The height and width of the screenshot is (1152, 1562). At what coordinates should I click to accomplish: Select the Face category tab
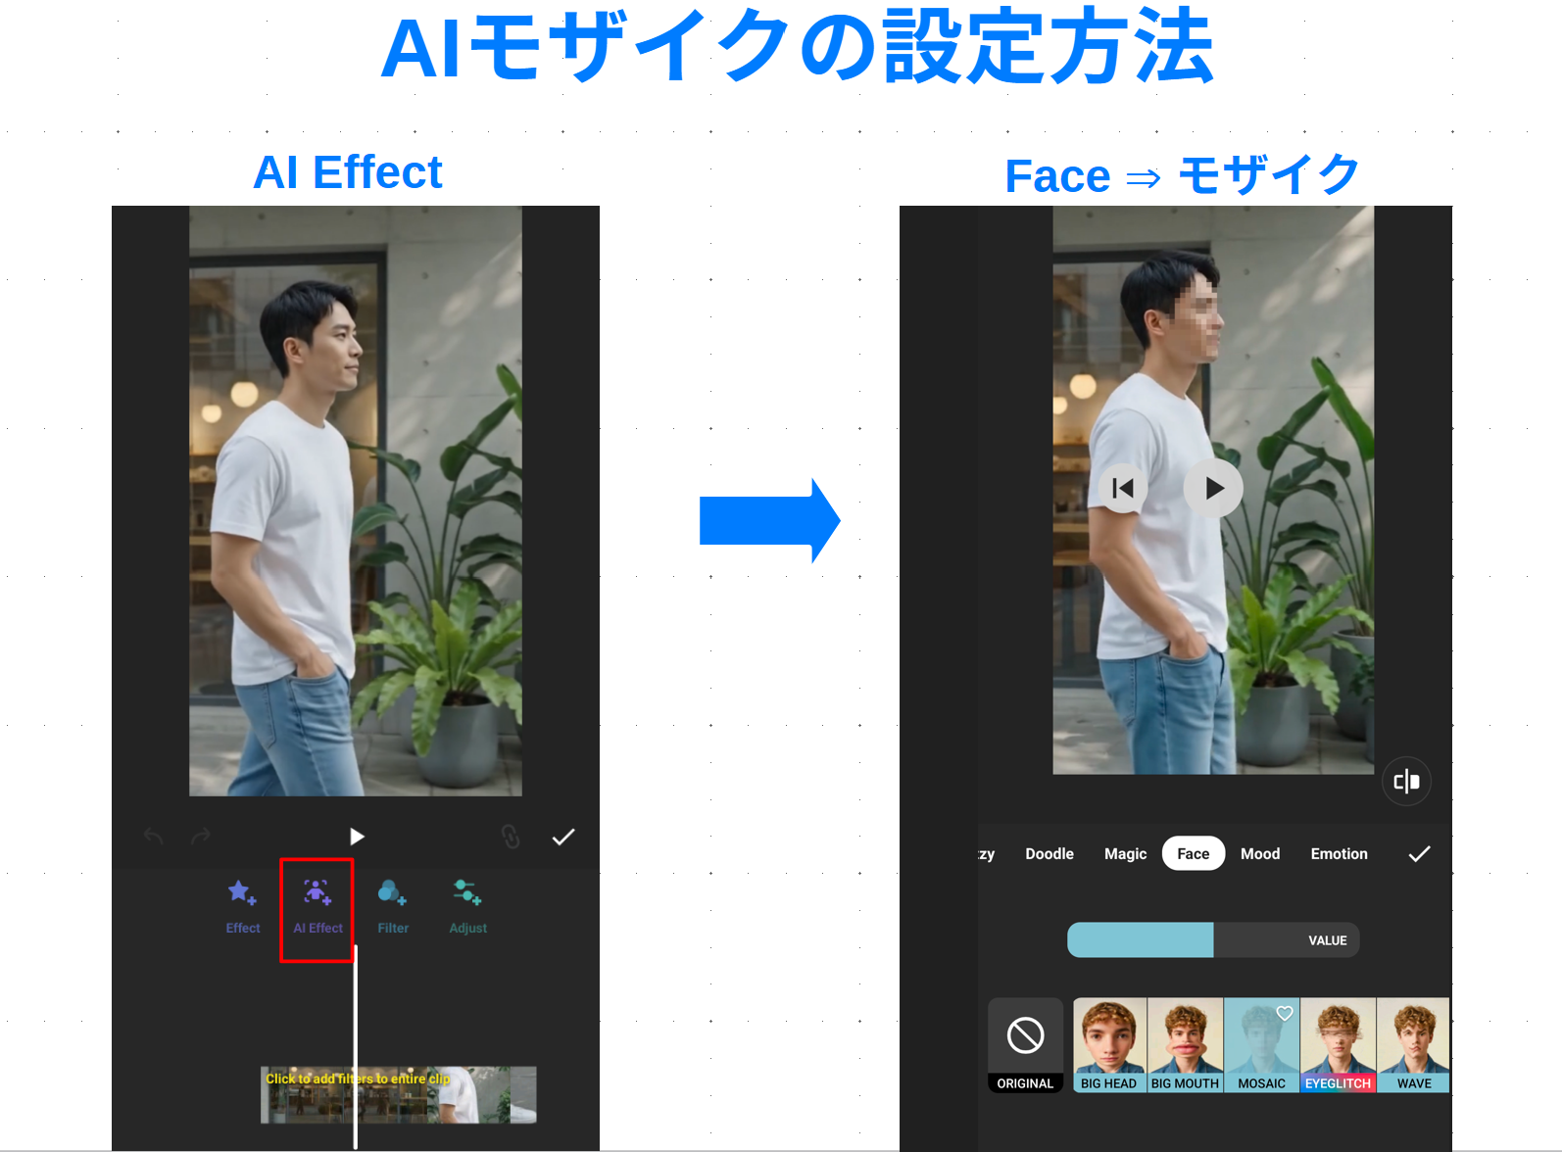pyautogui.click(x=1194, y=853)
